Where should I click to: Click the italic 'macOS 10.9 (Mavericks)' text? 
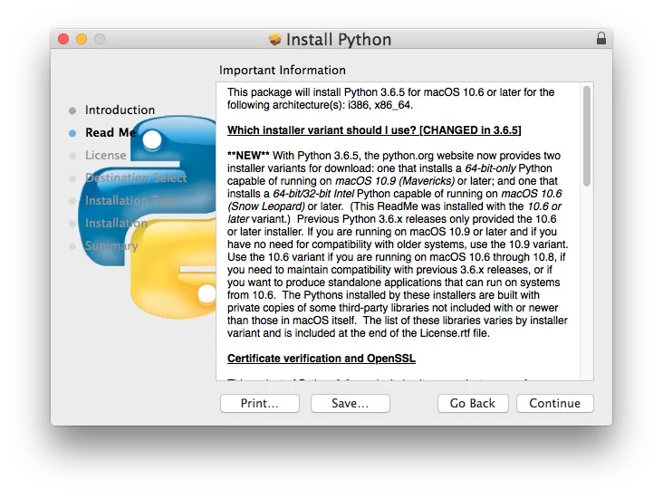tap(395, 181)
